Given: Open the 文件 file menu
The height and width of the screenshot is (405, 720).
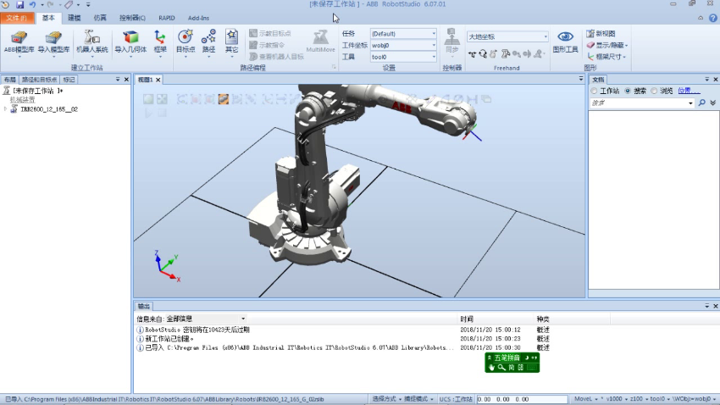Looking at the screenshot, I should point(17,18).
